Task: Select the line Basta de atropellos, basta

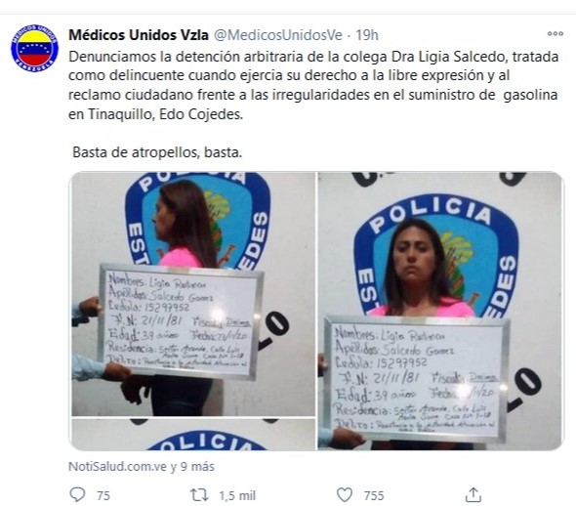Action: (x=157, y=152)
